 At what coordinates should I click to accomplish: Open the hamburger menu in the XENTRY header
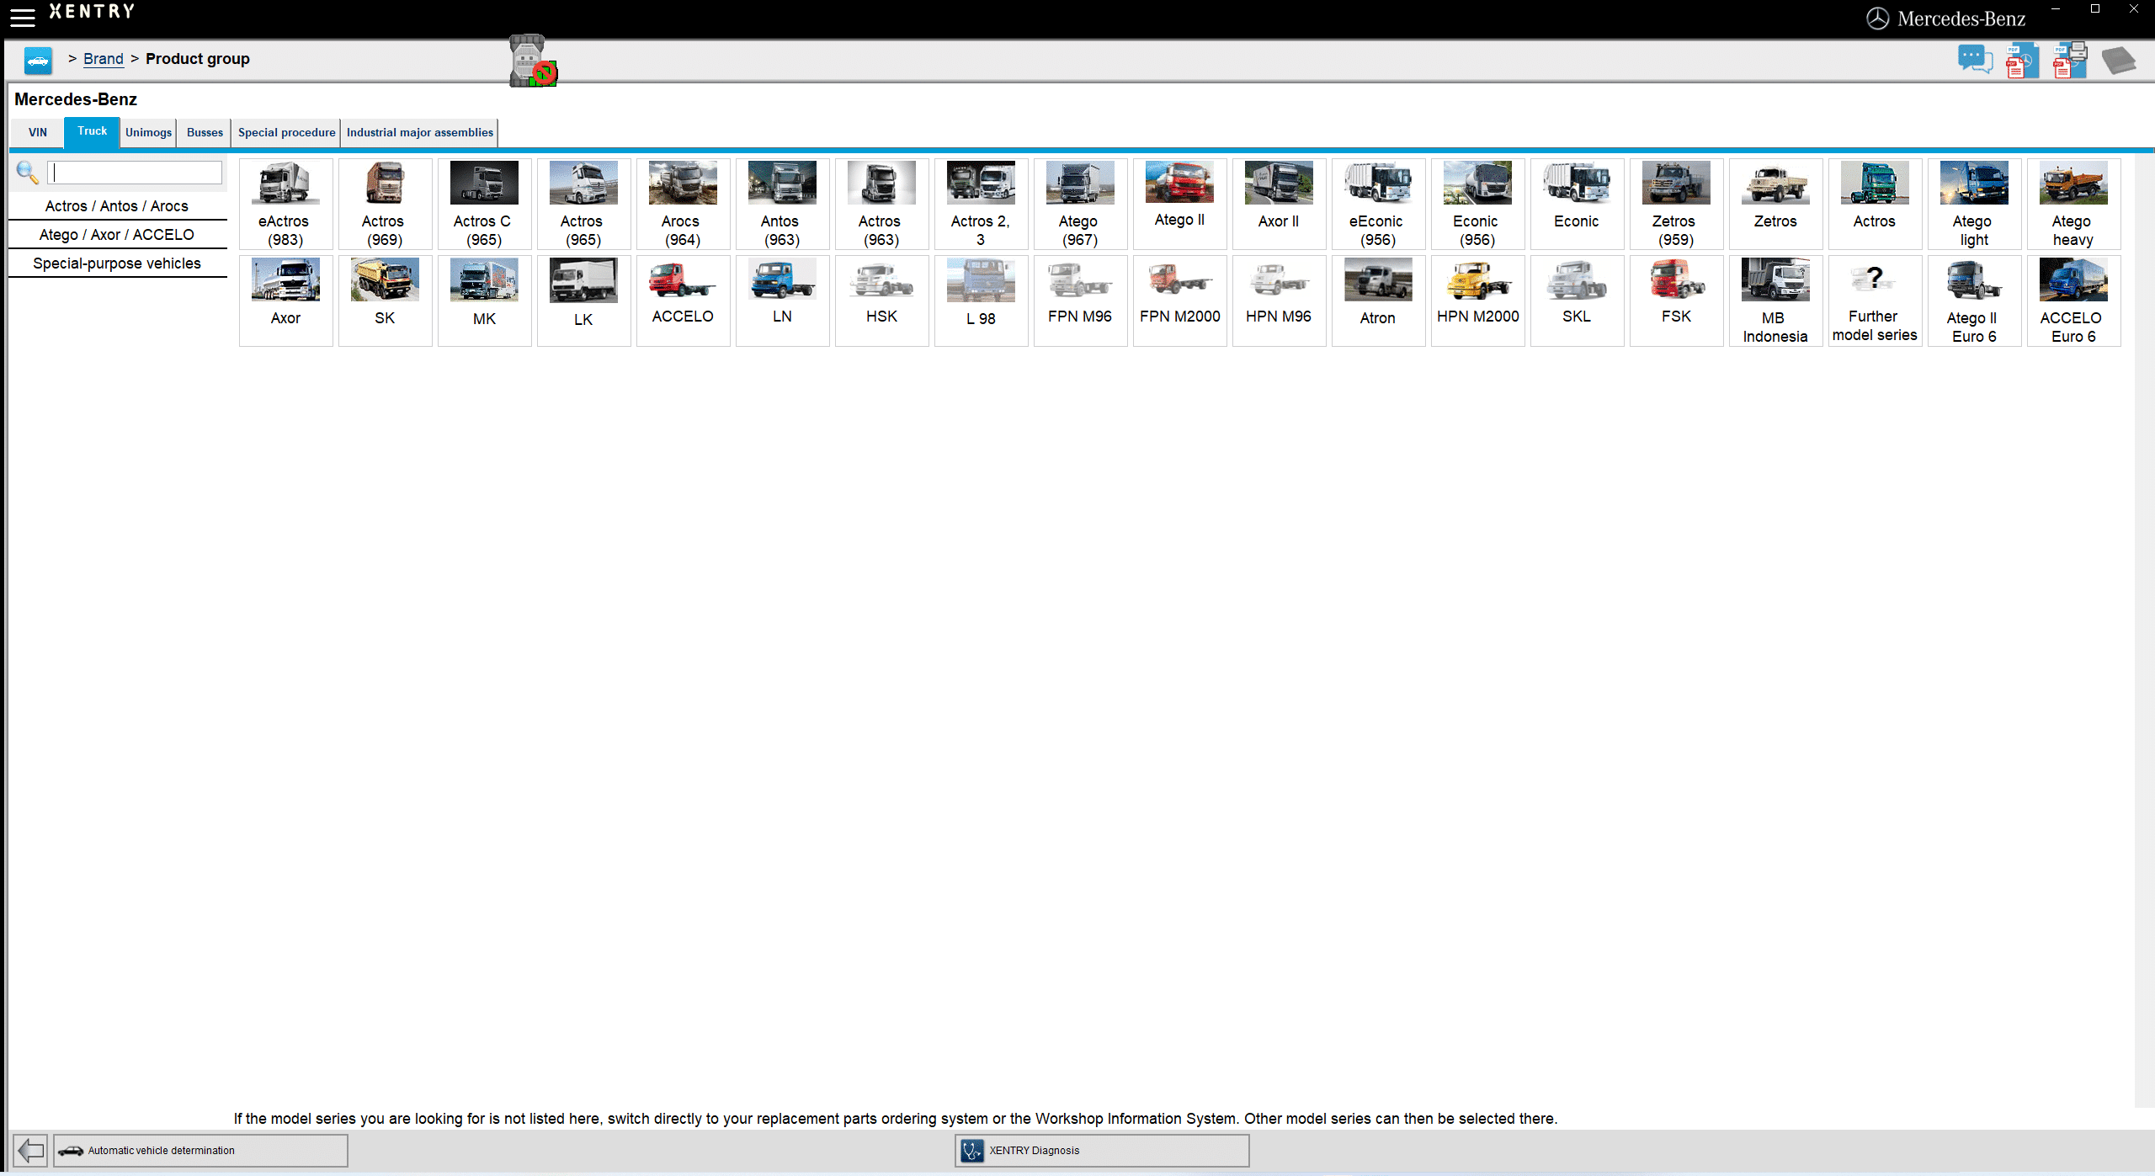coord(23,16)
